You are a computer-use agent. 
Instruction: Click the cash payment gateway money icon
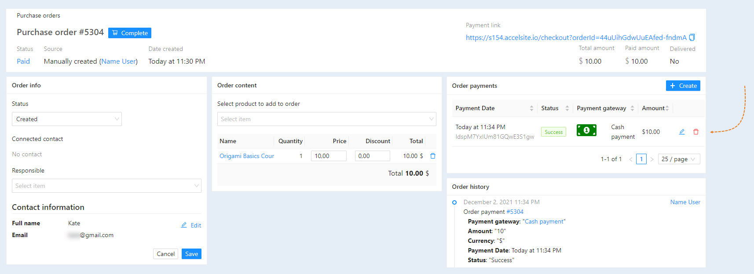(x=586, y=130)
